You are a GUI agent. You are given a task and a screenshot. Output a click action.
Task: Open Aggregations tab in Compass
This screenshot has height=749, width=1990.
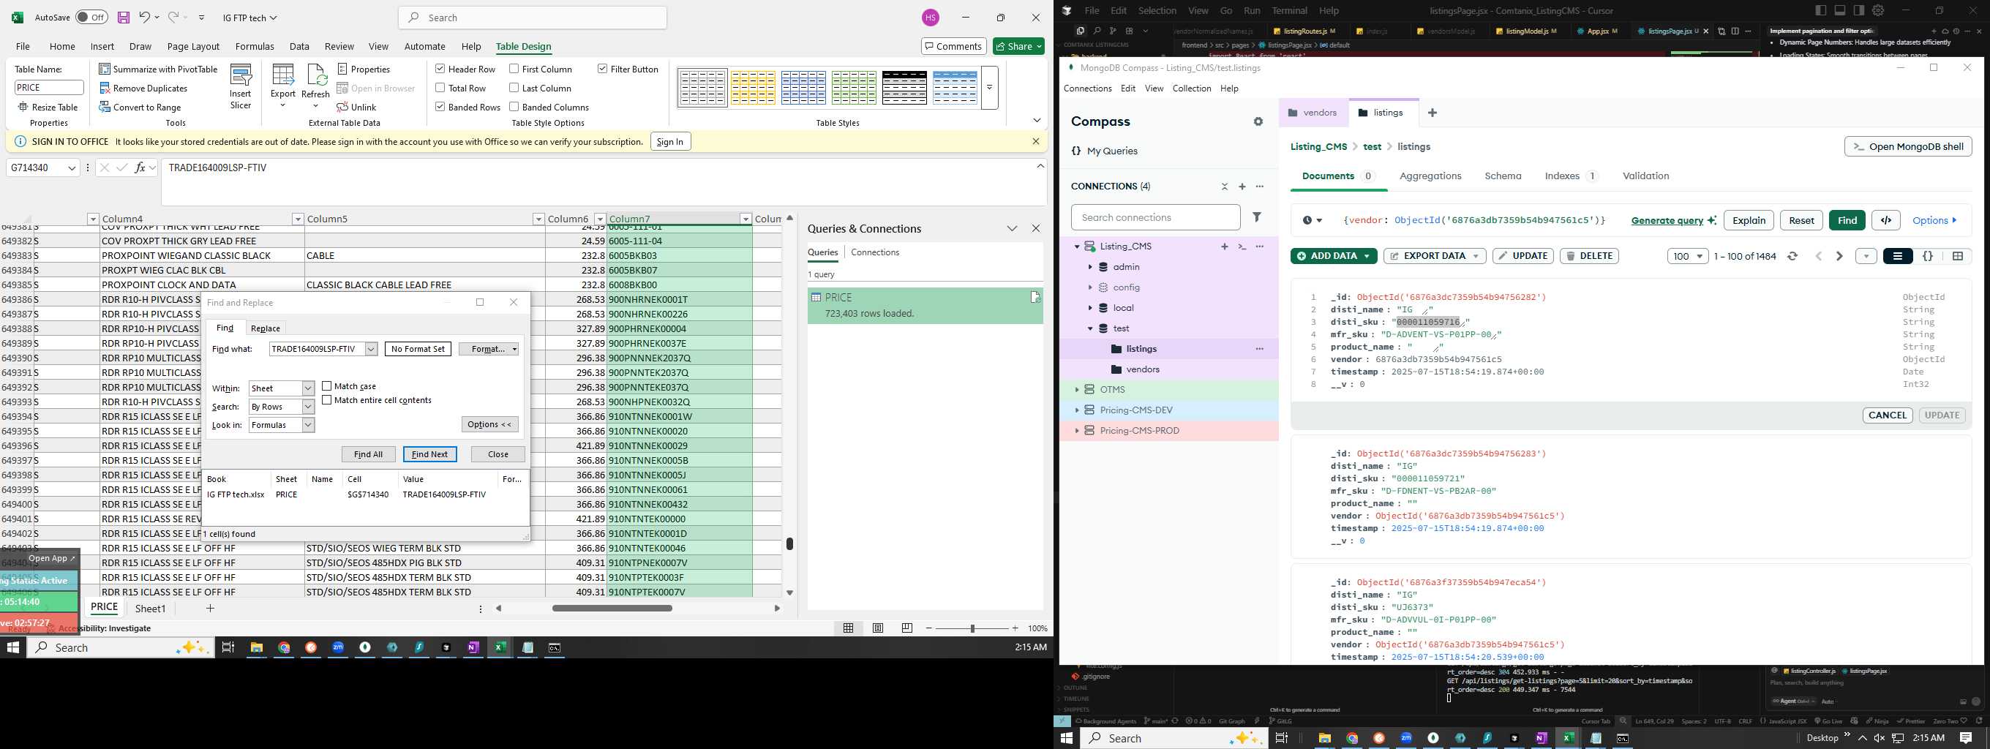pyautogui.click(x=1430, y=176)
